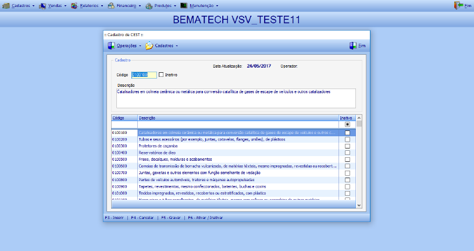Toggle the Inativo filter checkbox in grid header row

[347, 125]
